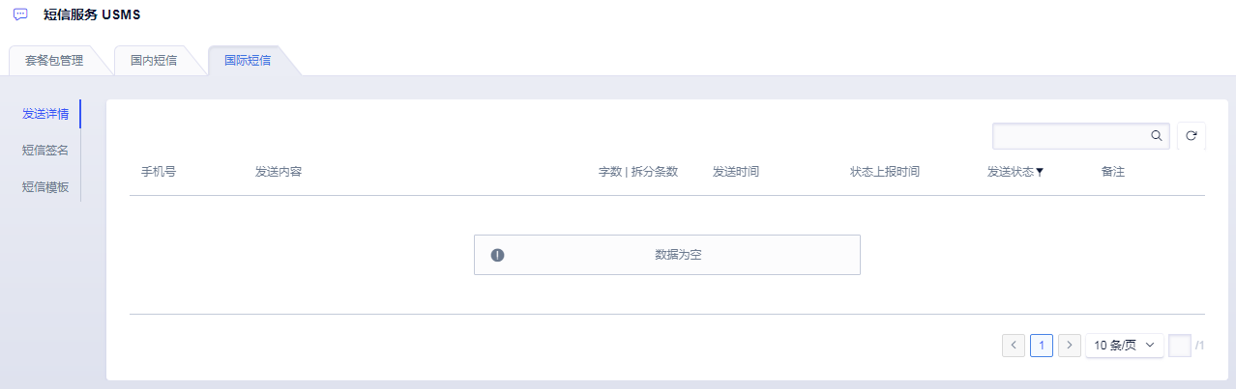Click page number 1 button
Screen dimensions: 1236x389
[1042, 345]
